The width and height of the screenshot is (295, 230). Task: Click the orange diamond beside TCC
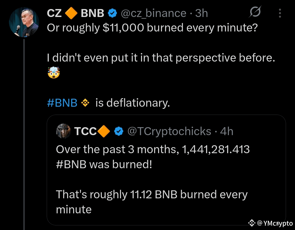(x=104, y=132)
